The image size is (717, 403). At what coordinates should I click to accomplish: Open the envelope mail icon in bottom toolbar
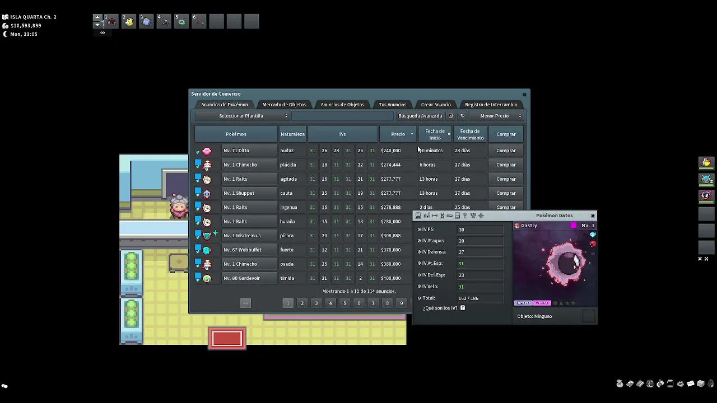(690, 384)
